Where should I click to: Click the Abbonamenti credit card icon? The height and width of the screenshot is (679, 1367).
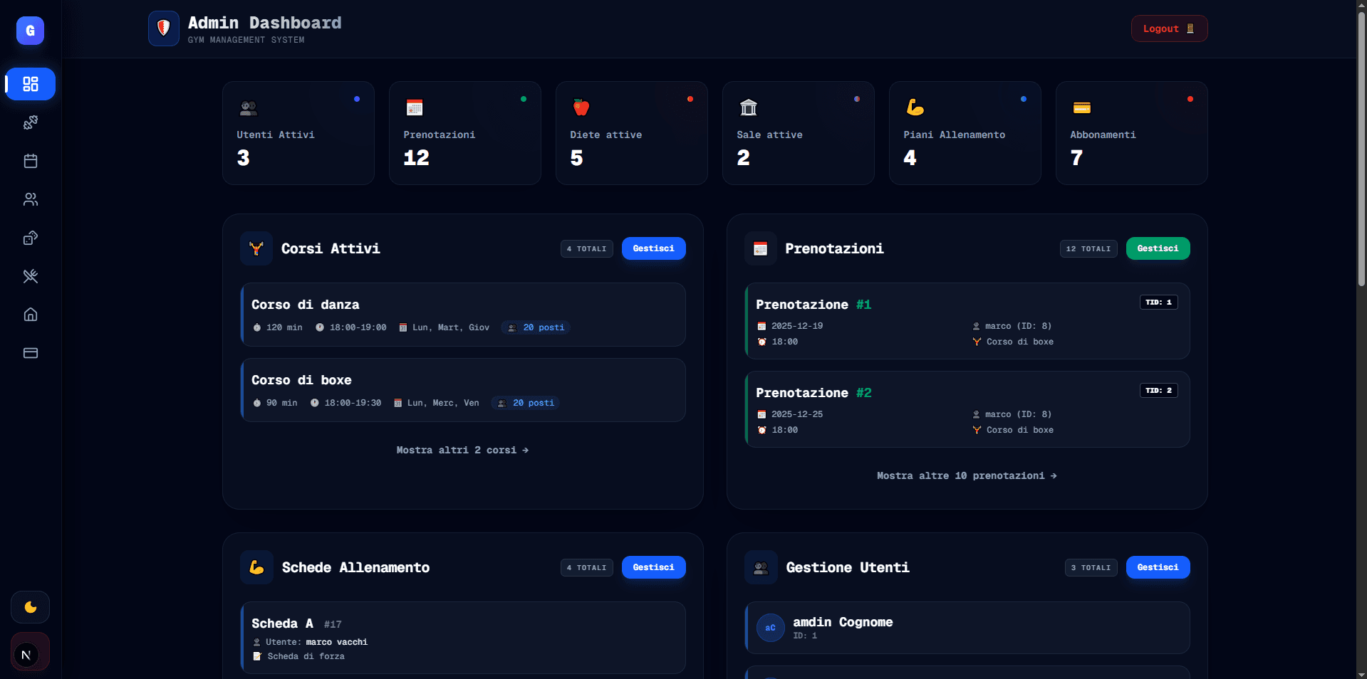[1081, 107]
